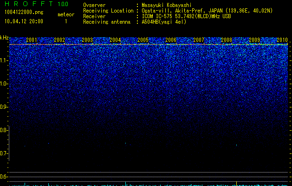Click the 2005 time marker
Screen dimensions: 292x186
click(x=143, y=40)
